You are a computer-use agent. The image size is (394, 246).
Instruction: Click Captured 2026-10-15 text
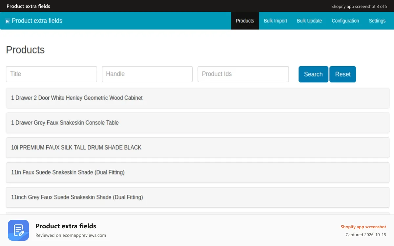point(366,235)
